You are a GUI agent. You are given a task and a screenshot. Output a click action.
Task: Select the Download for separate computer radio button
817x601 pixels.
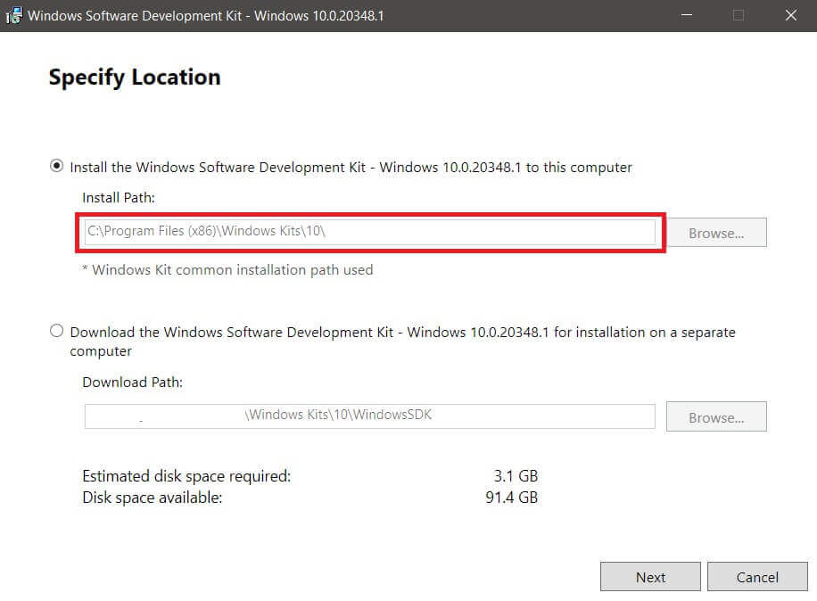click(56, 331)
